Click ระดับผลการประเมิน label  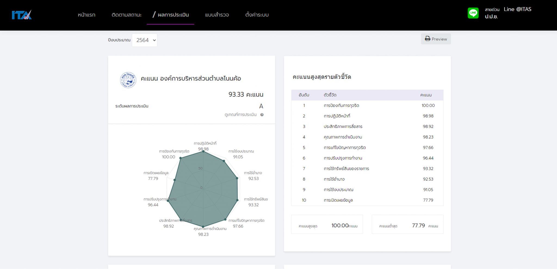pos(132,106)
